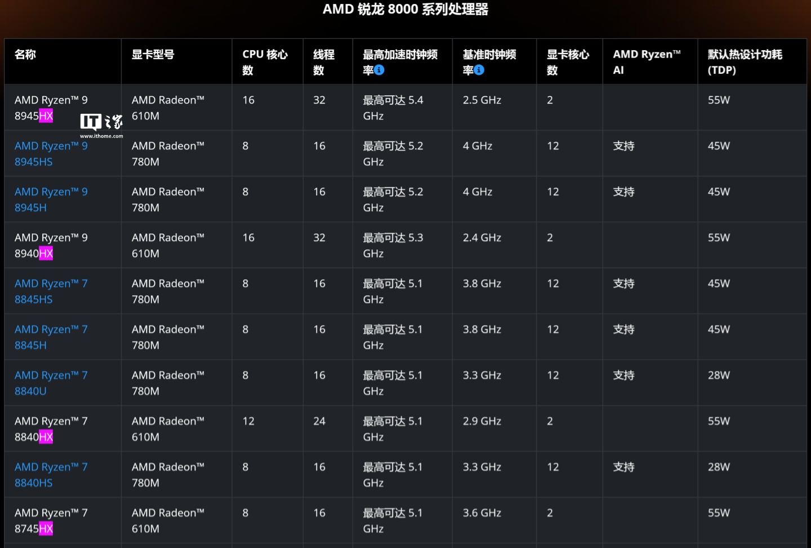Screen dimensions: 811x548
Task: Click the 名称 column header
Action: point(25,55)
